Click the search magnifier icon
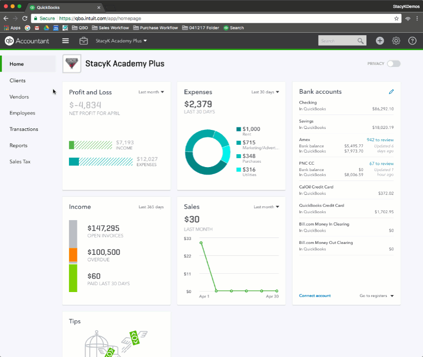The image size is (423, 357). point(361,41)
